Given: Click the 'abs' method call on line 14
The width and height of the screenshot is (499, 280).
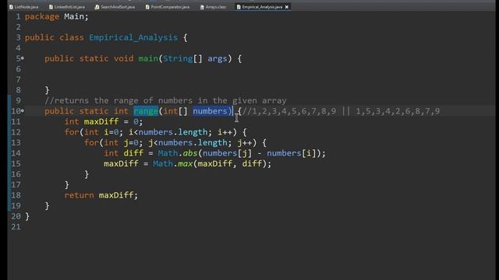Looking at the screenshot, I should tap(190, 153).
